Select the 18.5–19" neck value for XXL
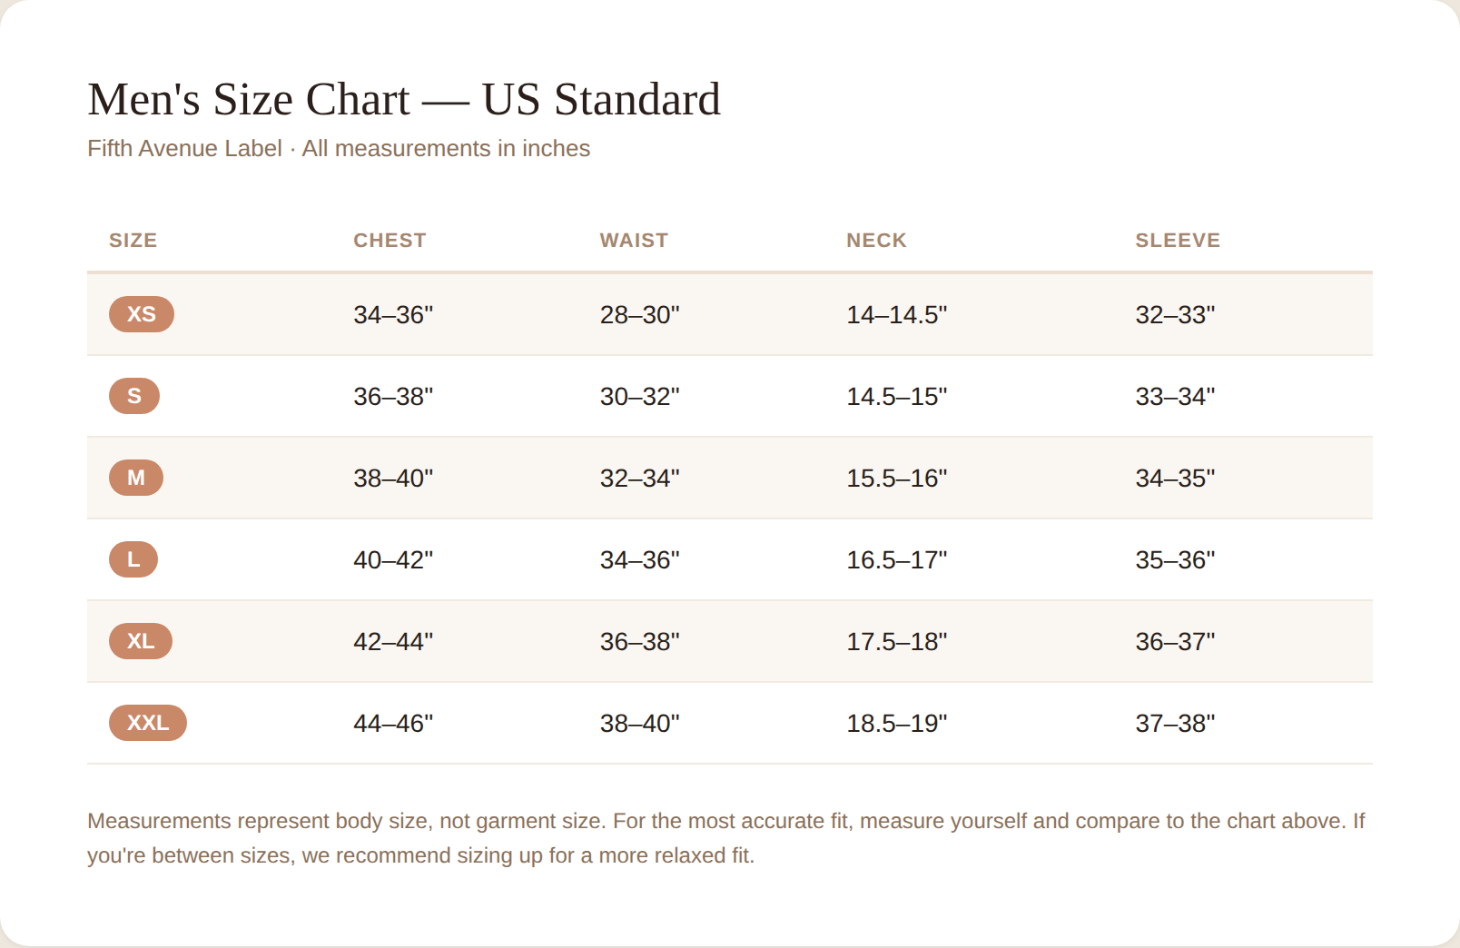Screen dimensions: 1460x948 coord(896,724)
